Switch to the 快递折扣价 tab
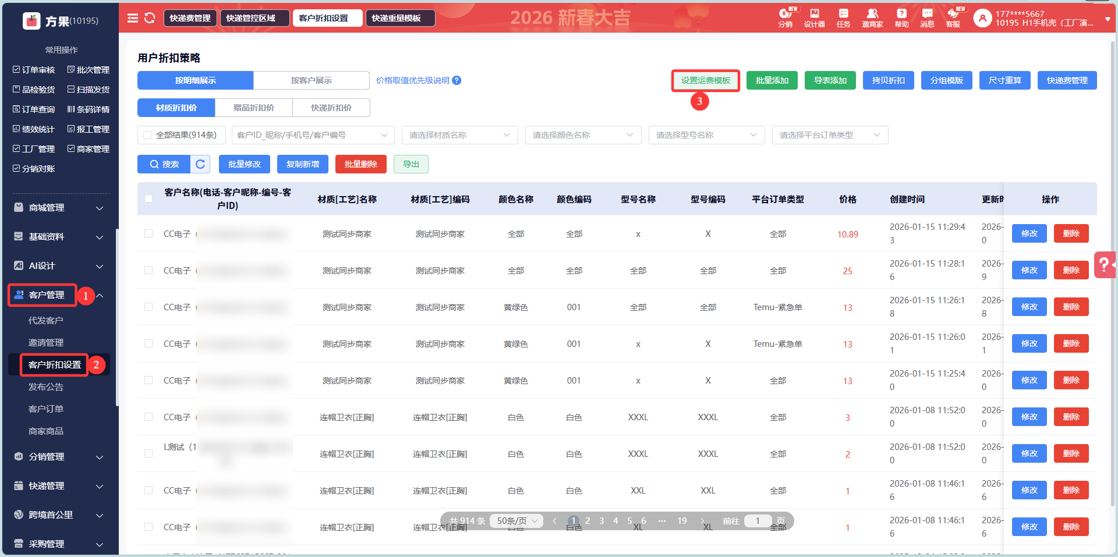1118x557 pixels. pyautogui.click(x=331, y=108)
